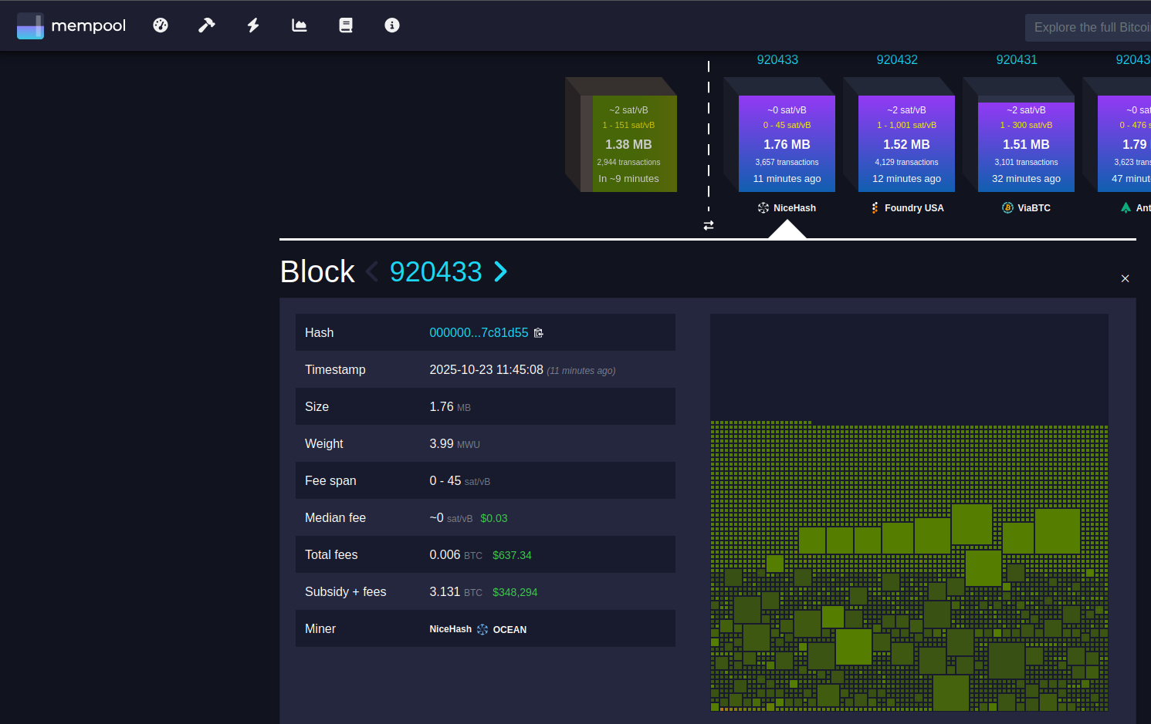Screen dimensions: 1151x724
Task: Open the dashboard icon in navbar
Action: pyautogui.click(x=161, y=25)
